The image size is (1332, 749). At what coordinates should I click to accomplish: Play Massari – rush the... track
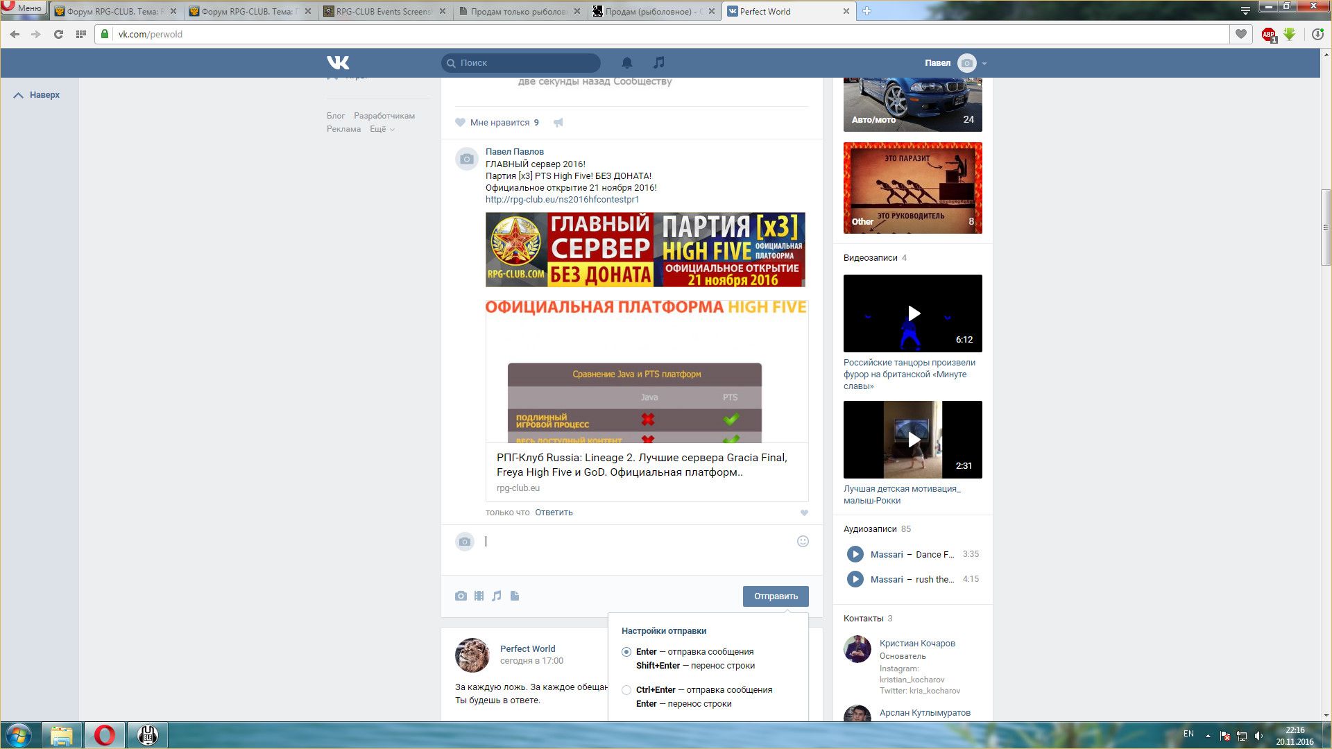(855, 579)
